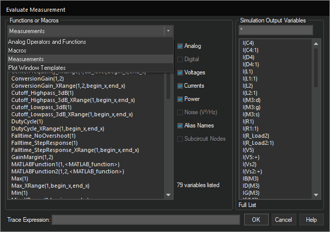Toggle the Power checkbox
The height and width of the screenshot is (232, 330).
[x=180, y=99]
